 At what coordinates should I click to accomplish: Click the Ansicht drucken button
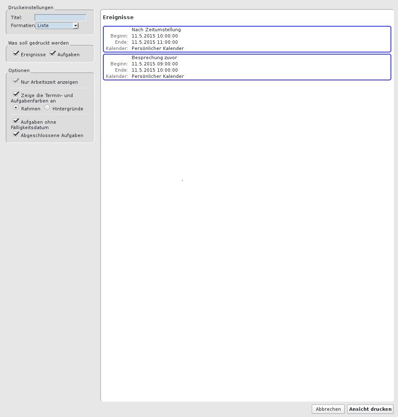370,409
